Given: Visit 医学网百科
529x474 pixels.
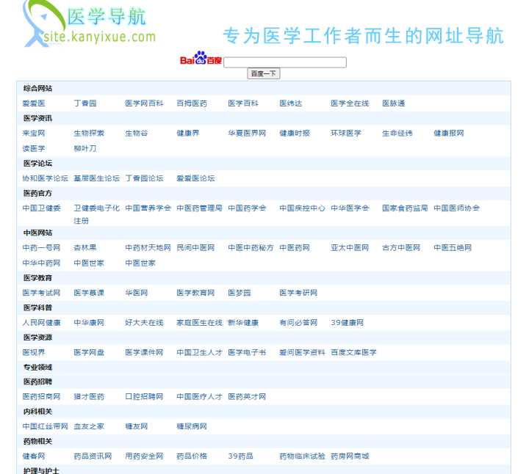Looking at the screenshot, I should (x=144, y=103).
